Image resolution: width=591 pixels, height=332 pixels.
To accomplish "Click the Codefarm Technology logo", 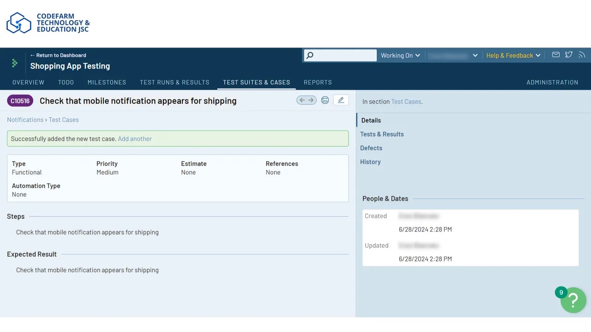I will (x=48, y=23).
